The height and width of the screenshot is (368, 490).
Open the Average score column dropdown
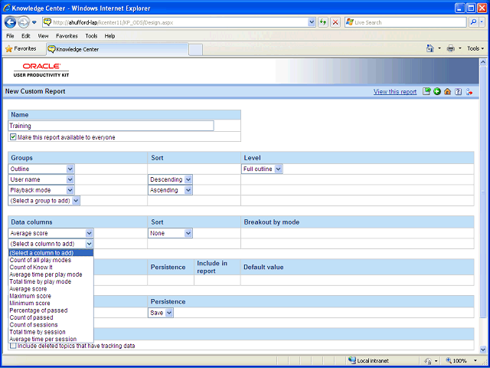(x=51, y=233)
